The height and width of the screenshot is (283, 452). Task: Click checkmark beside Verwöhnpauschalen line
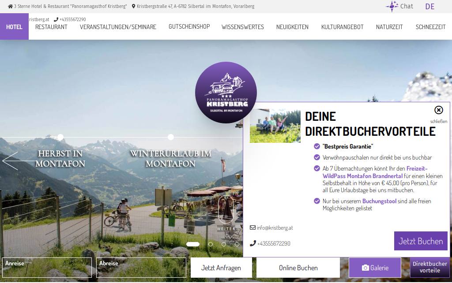tap(317, 157)
